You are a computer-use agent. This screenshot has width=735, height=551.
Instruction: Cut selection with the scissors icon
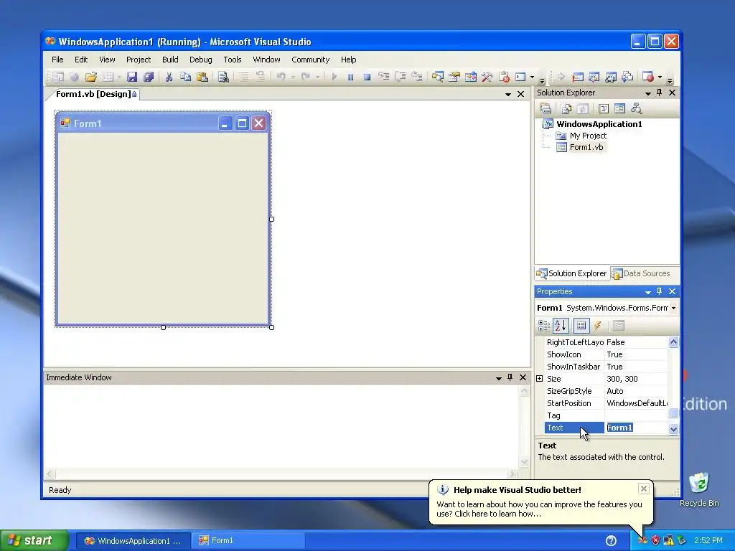coord(169,77)
